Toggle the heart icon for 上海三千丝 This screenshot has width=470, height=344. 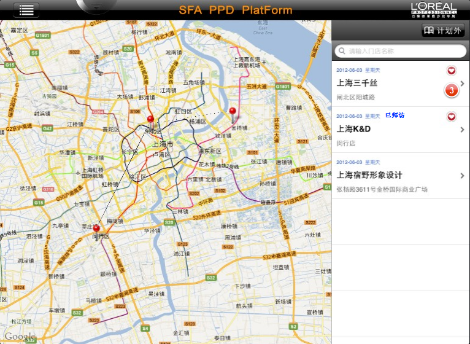pos(452,71)
